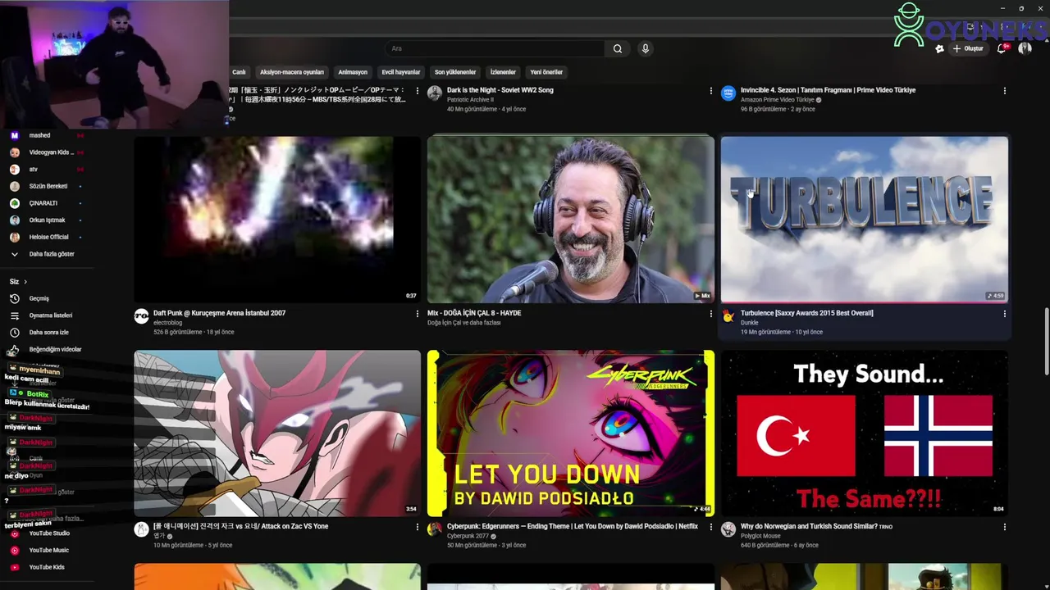Open Cyberpunk Edgerunners Ending Theme title

tap(573, 526)
